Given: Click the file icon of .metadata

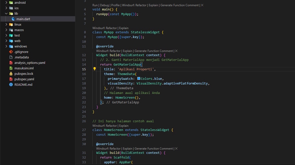Looking at the screenshot, I should tap(11, 57).
